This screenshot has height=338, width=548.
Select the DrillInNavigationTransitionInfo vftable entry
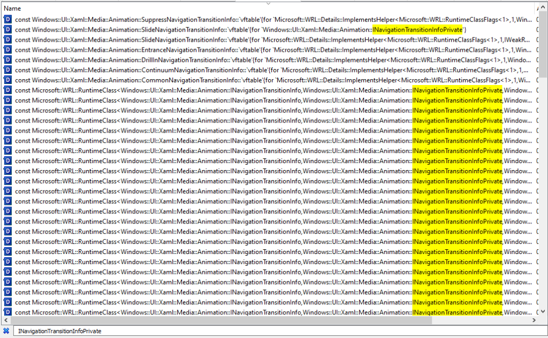(x=214, y=60)
